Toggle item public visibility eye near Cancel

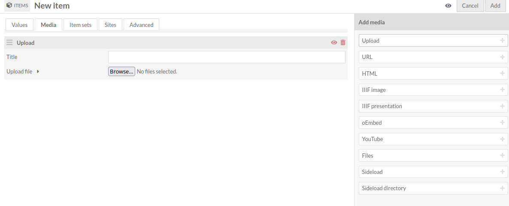tap(448, 6)
